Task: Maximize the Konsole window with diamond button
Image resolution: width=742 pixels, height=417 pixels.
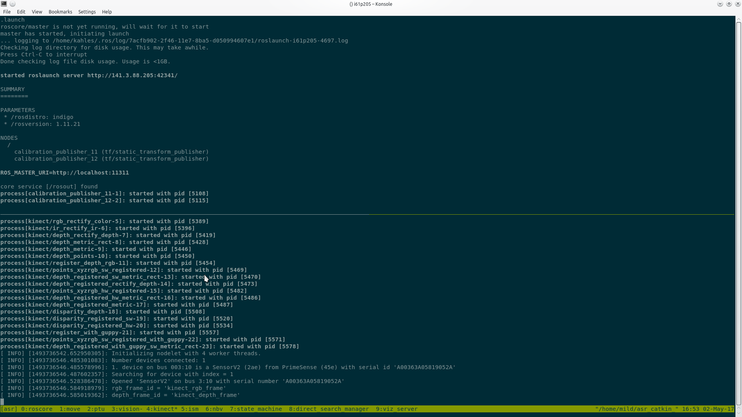Action: coord(728,4)
